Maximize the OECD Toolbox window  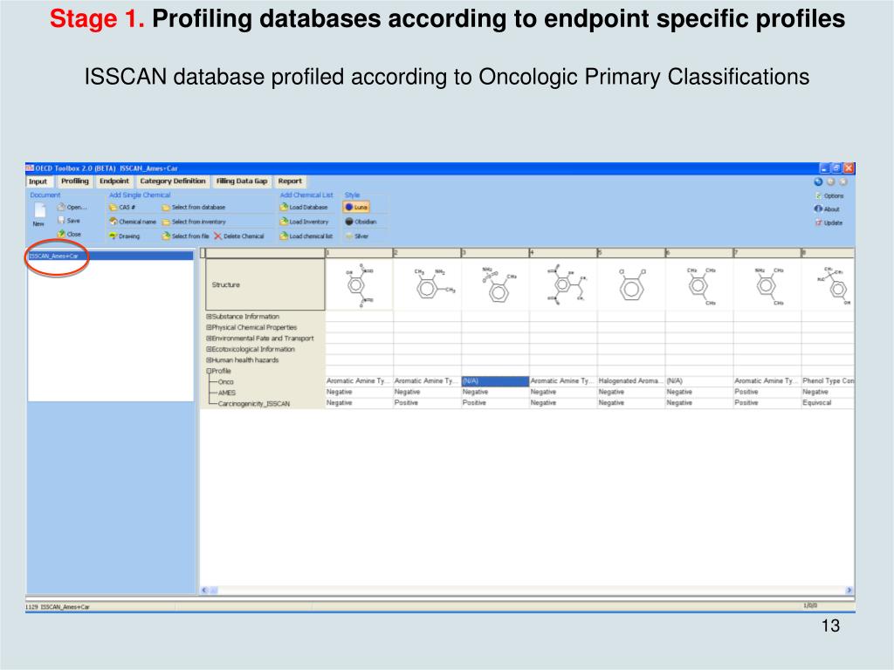(836, 168)
